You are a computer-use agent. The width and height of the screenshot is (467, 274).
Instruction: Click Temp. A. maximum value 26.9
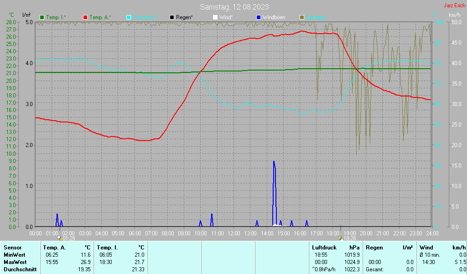pyautogui.click(x=85, y=263)
